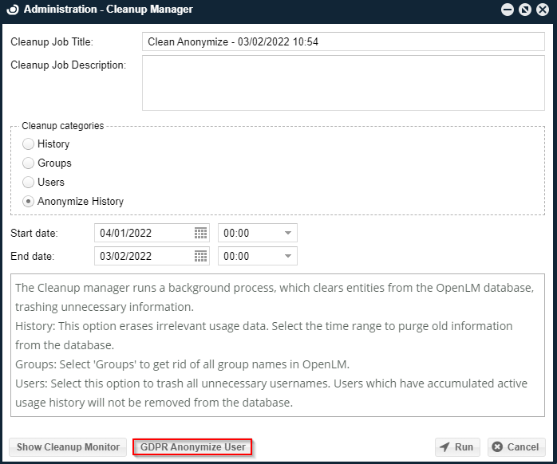557x464 pixels.
Task: Choose the Users cleanup category
Action: 29,183
